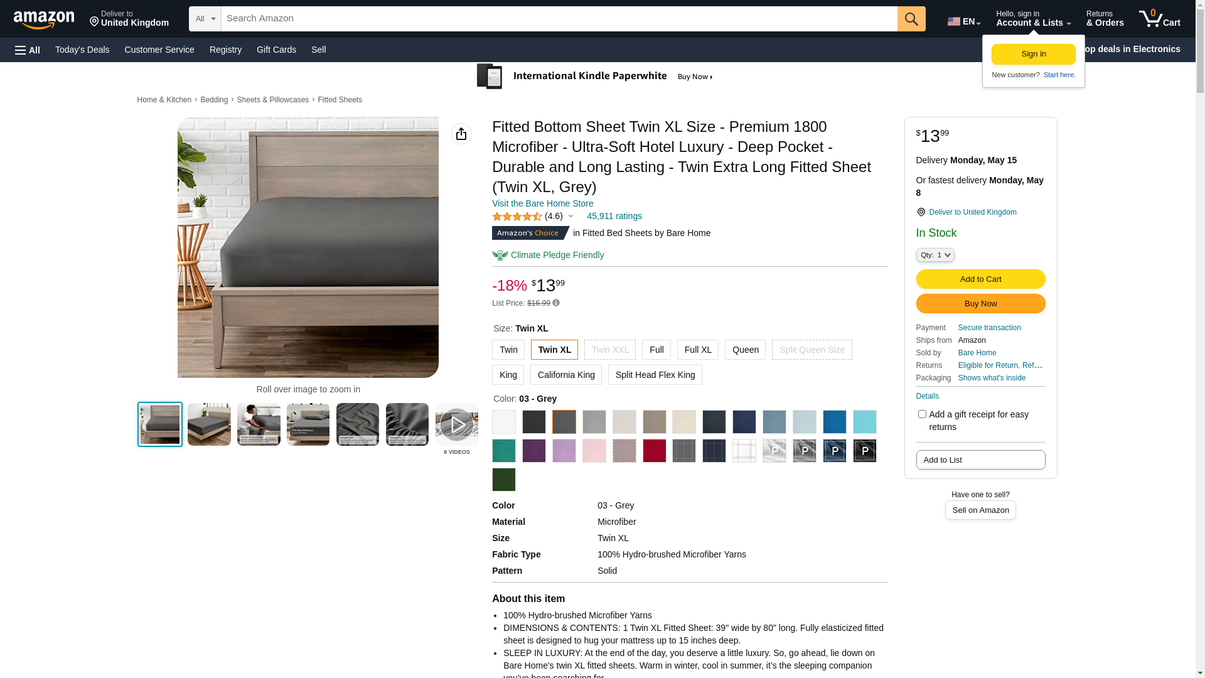Open the All hamburger menu
The image size is (1205, 678).
(x=28, y=50)
